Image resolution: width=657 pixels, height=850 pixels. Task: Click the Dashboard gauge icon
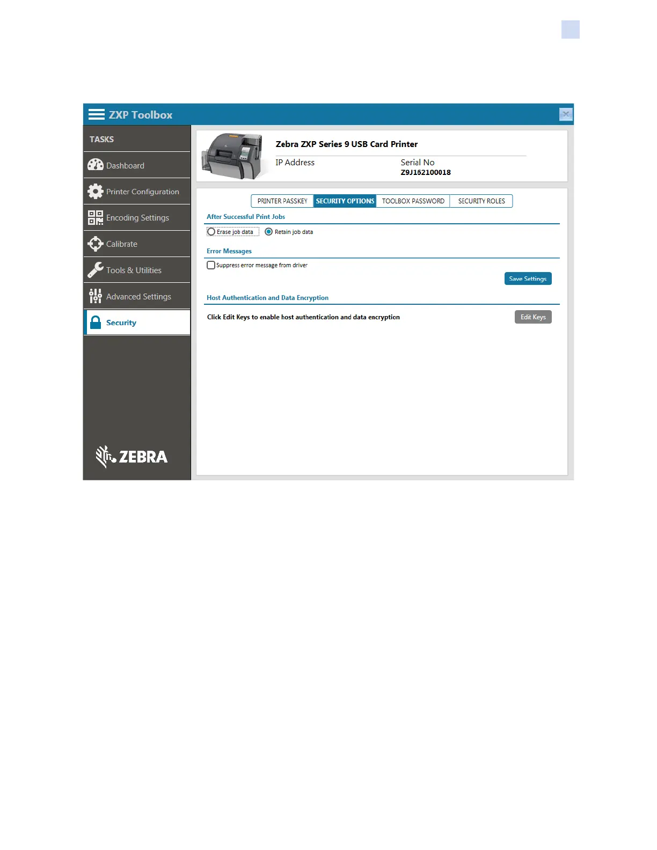(96, 165)
